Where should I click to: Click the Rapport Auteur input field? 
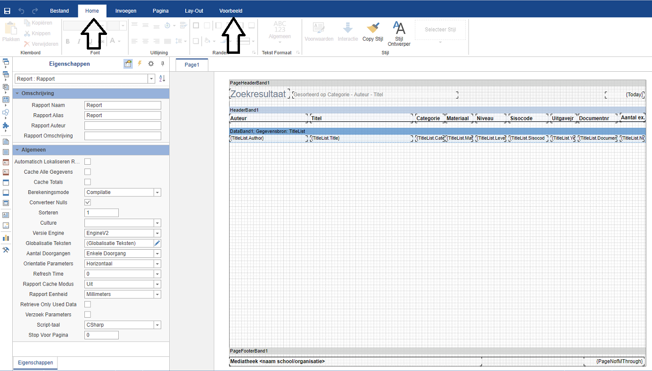point(123,126)
